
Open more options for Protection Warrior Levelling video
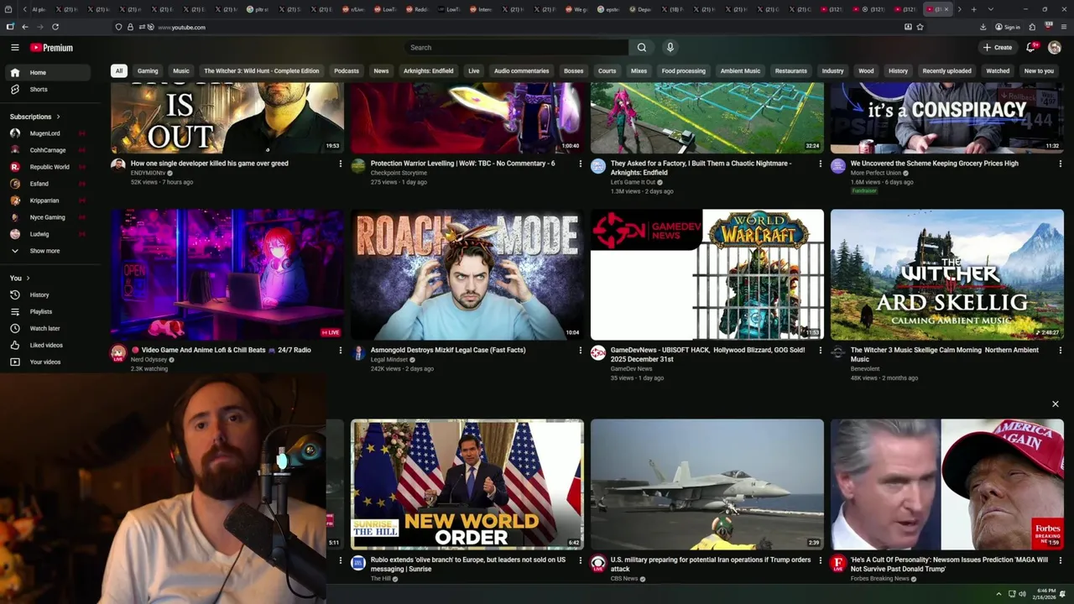[580, 164]
